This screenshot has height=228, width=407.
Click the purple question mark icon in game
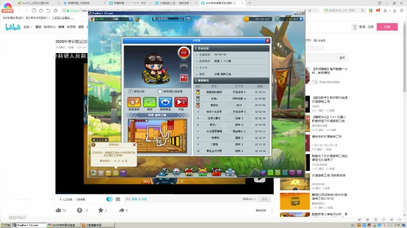point(123,173)
